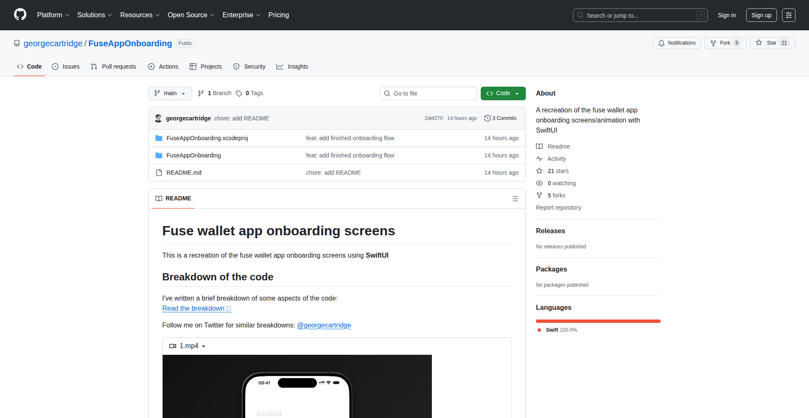The width and height of the screenshot is (809, 418).
Task: Click the eye icon beside 0 watching
Action: click(x=539, y=183)
